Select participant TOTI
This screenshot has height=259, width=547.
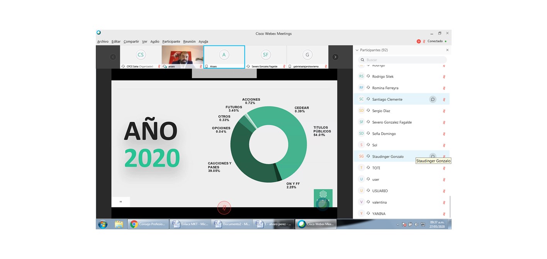tap(376, 168)
